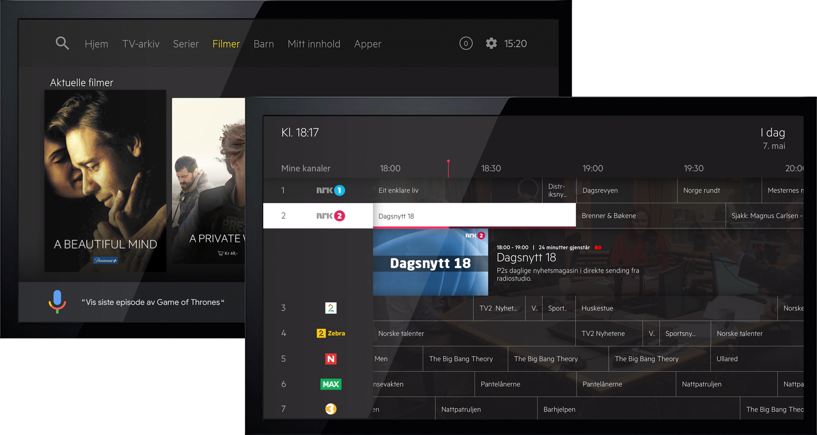Select Eit enklare liv on NRK1
The height and width of the screenshot is (435, 817).
click(458, 190)
